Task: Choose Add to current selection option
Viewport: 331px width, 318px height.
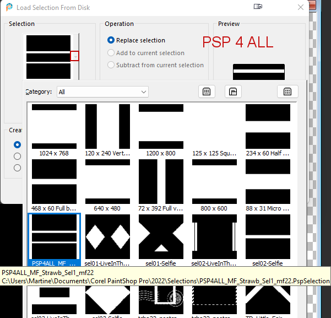Action: (111, 53)
